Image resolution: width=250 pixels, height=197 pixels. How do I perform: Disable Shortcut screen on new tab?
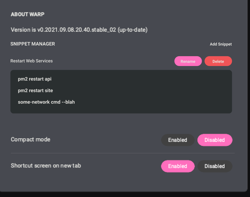coord(215,166)
